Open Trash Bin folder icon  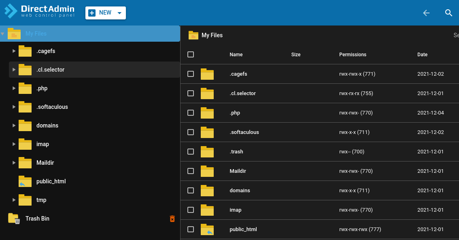[14, 218]
